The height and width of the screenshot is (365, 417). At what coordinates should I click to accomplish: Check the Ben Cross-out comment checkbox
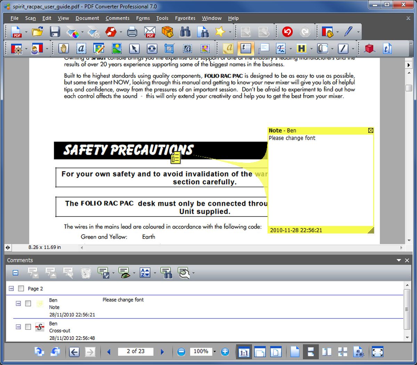click(x=28, y=327)
